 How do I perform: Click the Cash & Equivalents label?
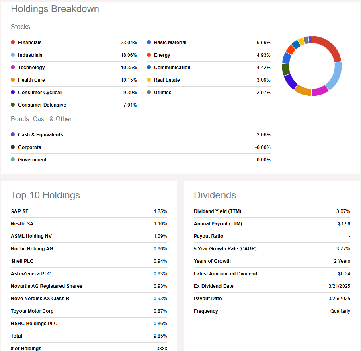click(x=41, y=135)
